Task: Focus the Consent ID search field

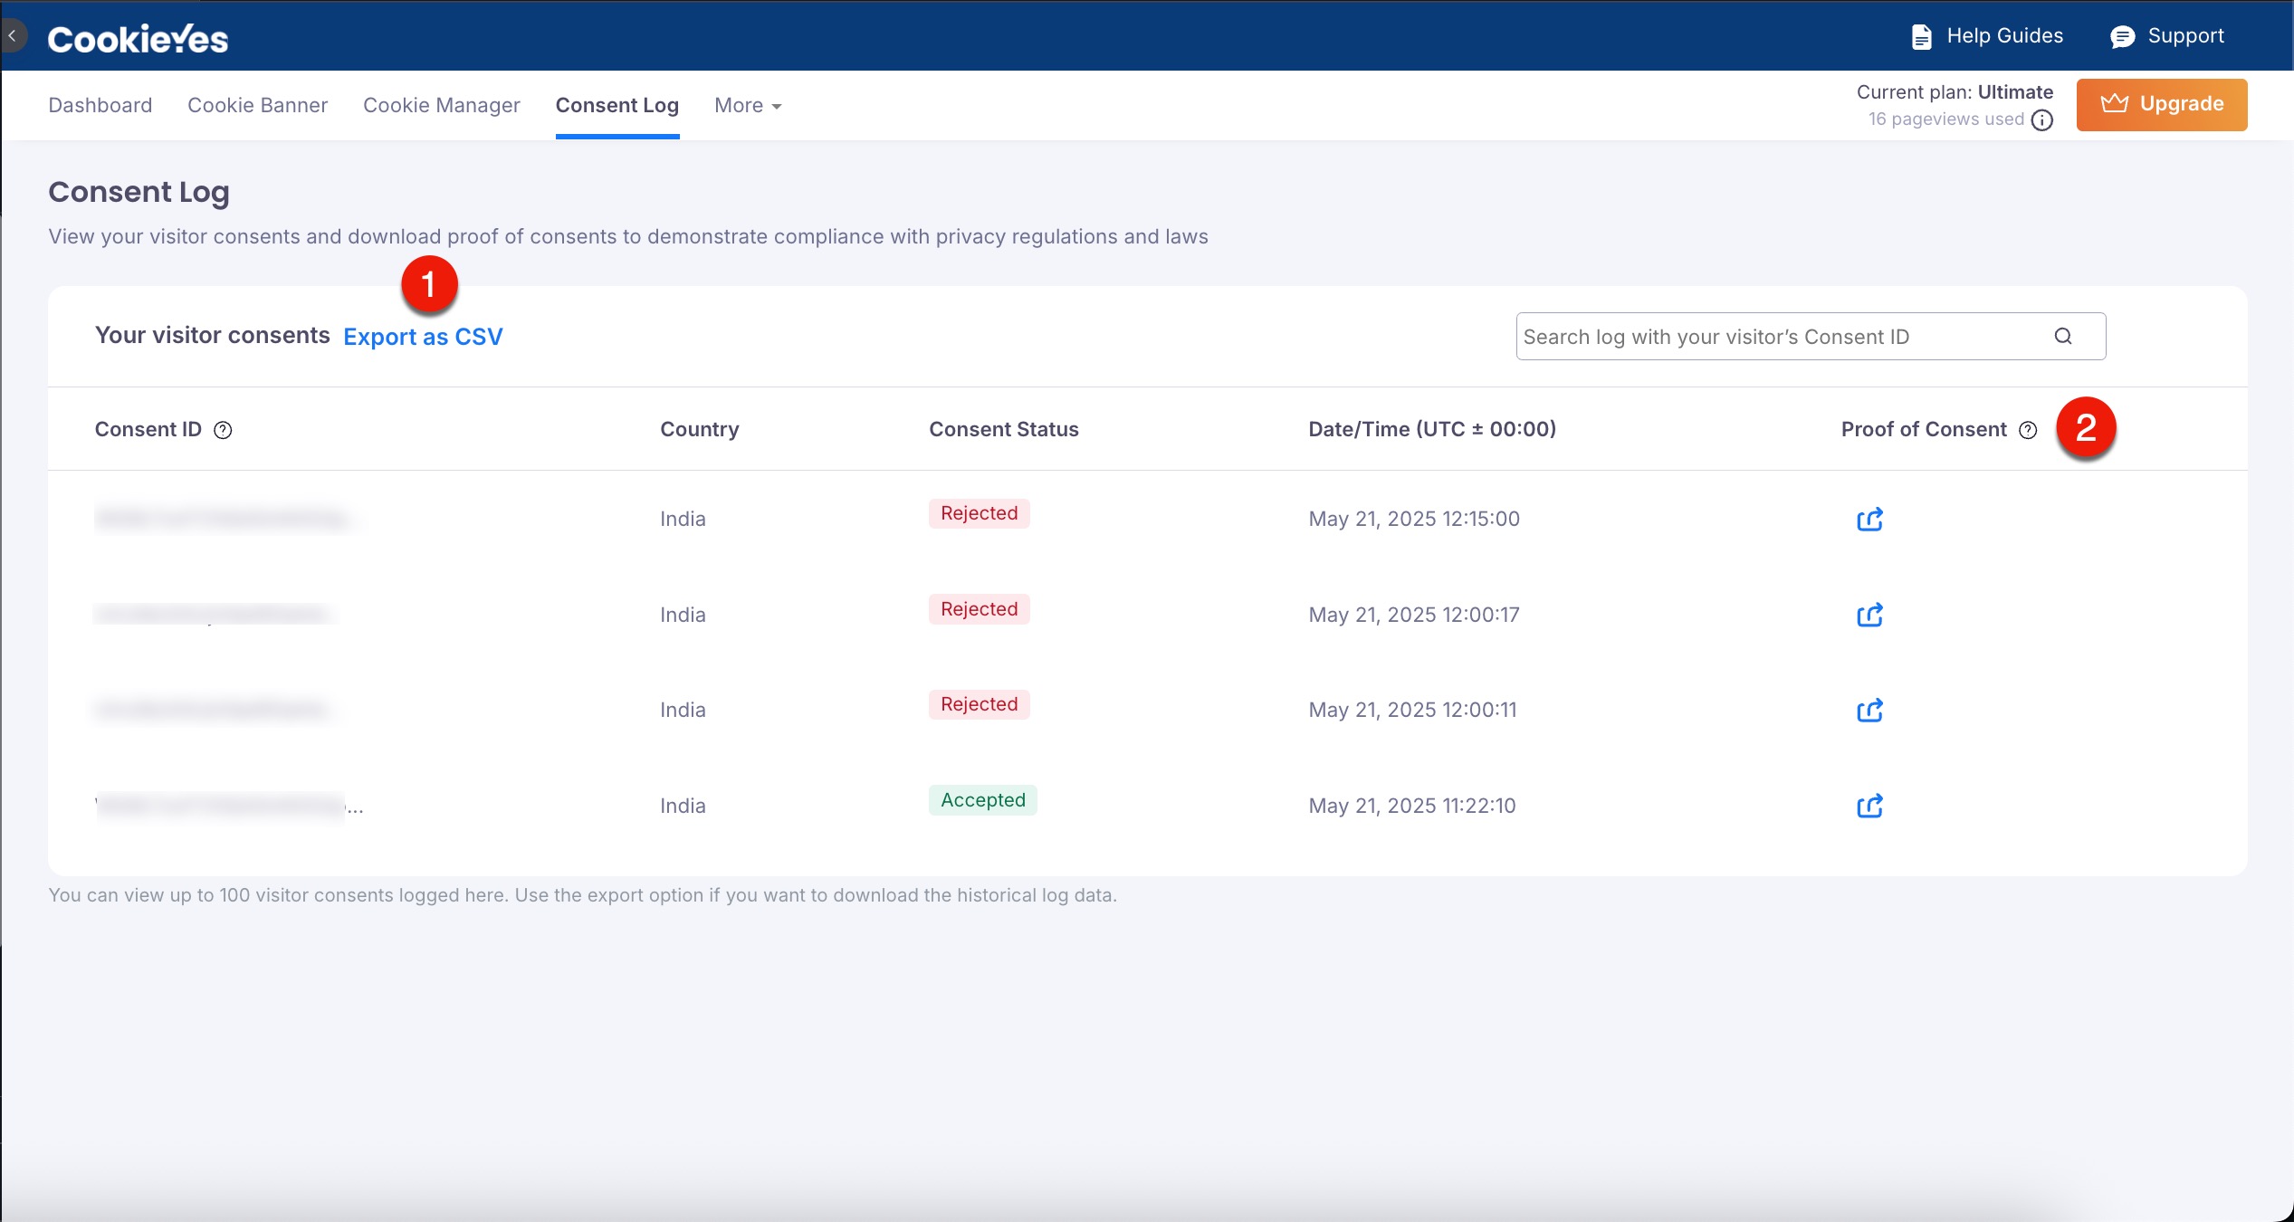Action: (1774, 337)
